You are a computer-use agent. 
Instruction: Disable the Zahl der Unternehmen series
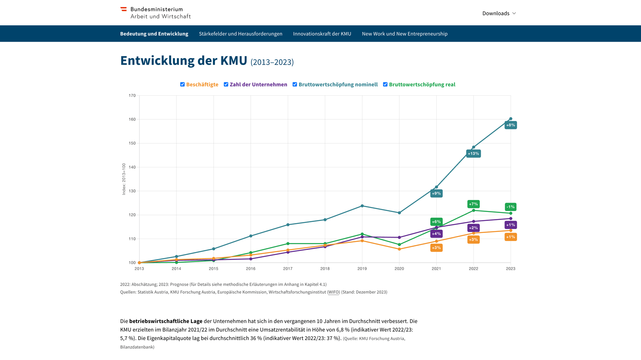(x=226, y=84)
